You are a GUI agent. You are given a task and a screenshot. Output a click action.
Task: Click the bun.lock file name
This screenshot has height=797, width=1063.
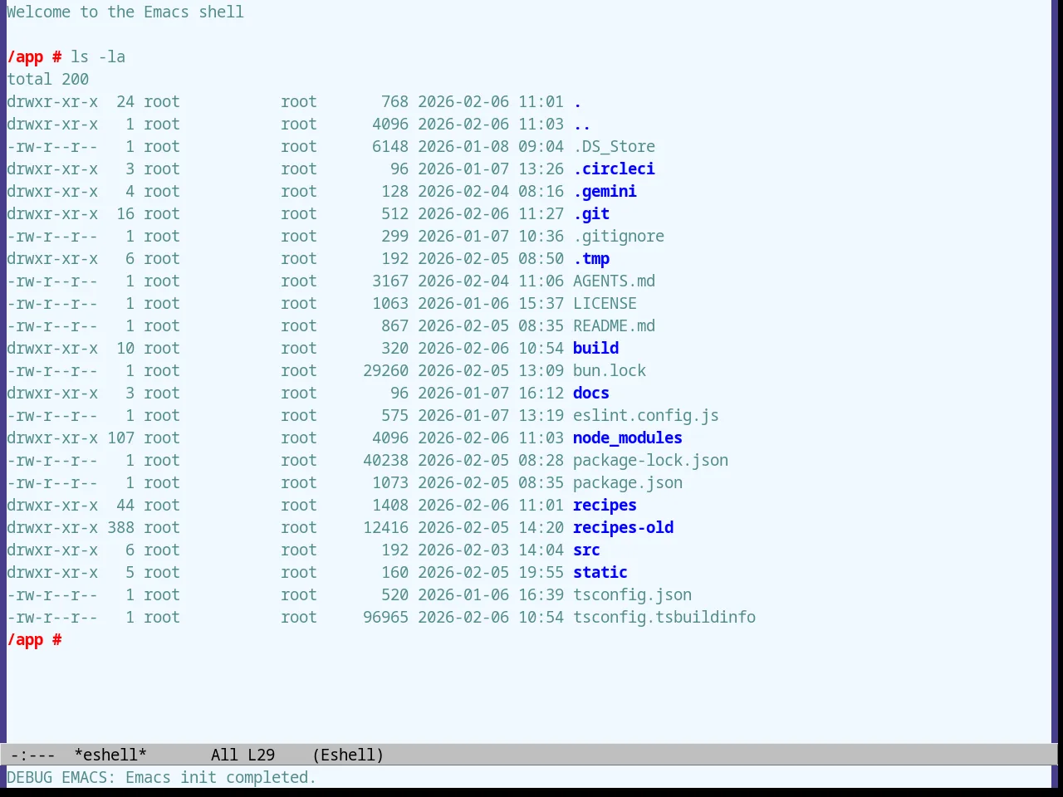610,370
